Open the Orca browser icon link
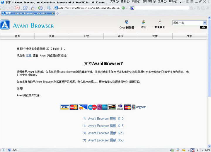 127,22
